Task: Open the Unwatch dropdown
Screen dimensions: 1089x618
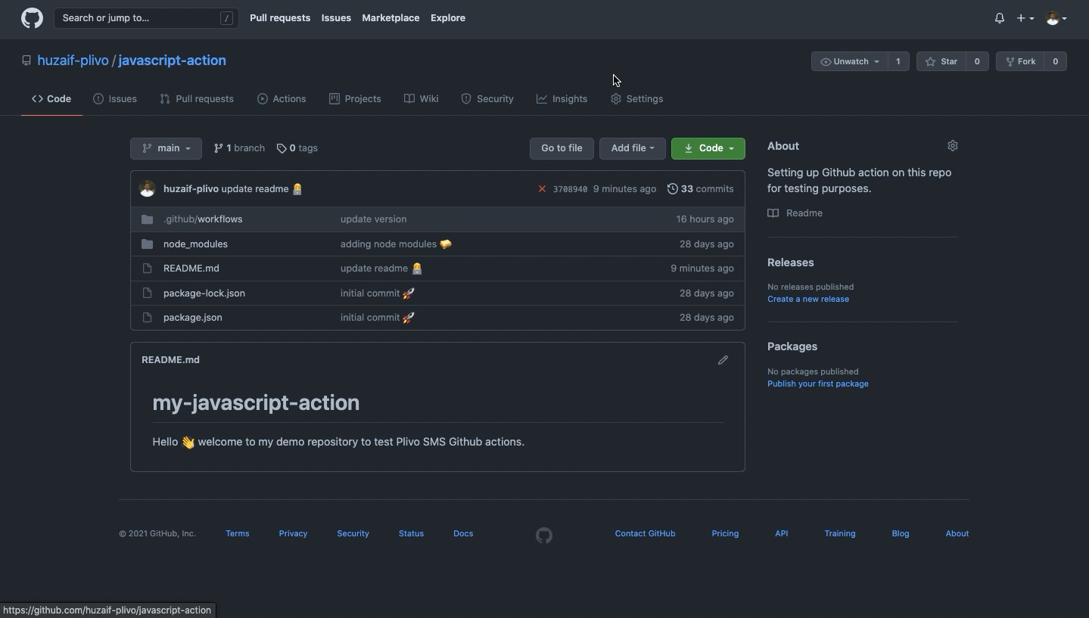Action: point(849,61)
